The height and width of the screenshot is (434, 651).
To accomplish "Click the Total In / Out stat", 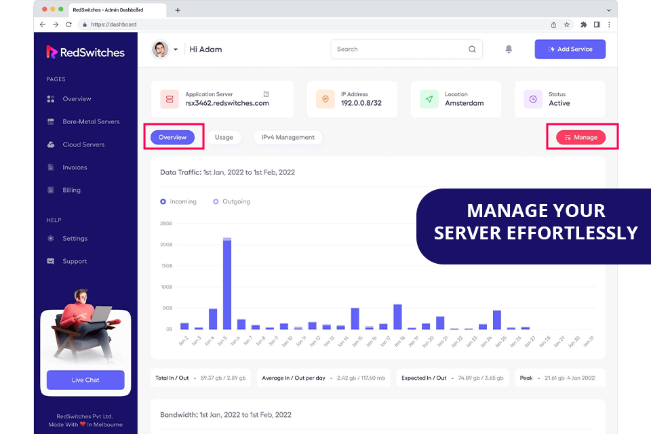I will pos(201,378).
